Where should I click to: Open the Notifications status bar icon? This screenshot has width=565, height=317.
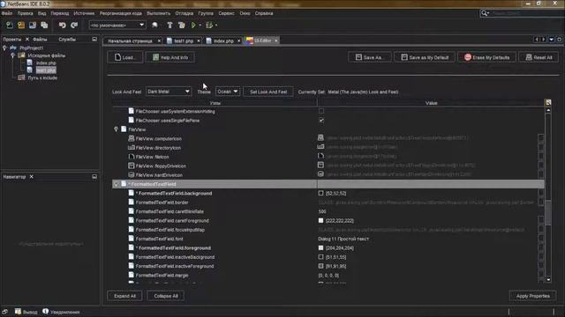point(45,312)
